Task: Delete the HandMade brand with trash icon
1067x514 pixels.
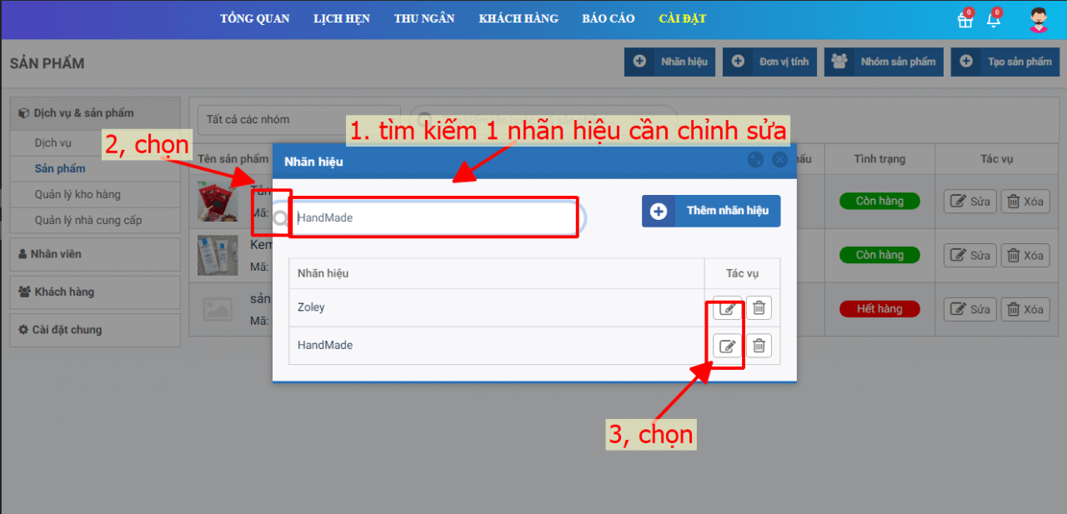Action: [x=759, y=346]
